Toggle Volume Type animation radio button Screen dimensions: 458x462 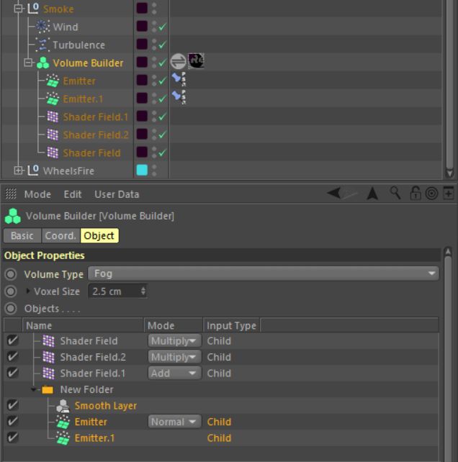click(x=11, y=274)
